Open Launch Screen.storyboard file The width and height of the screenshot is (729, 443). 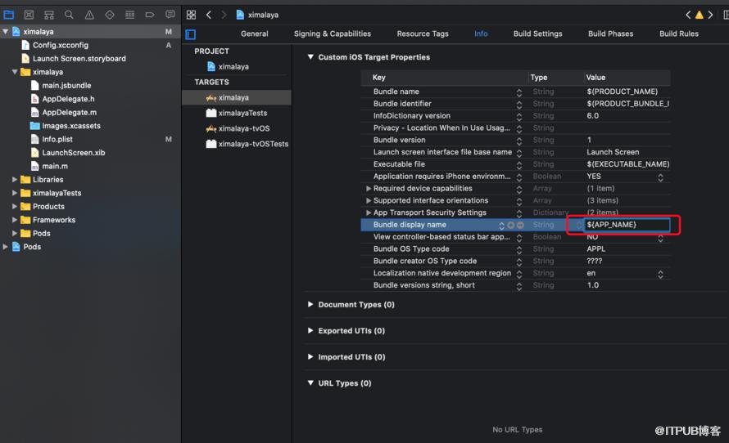pos(79,59)
